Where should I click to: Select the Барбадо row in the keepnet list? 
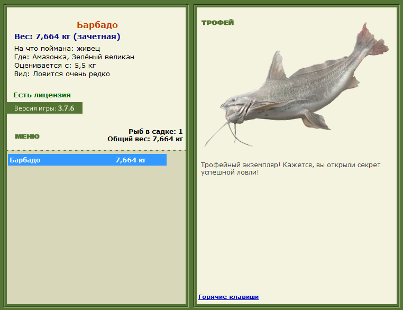[87, 160]
